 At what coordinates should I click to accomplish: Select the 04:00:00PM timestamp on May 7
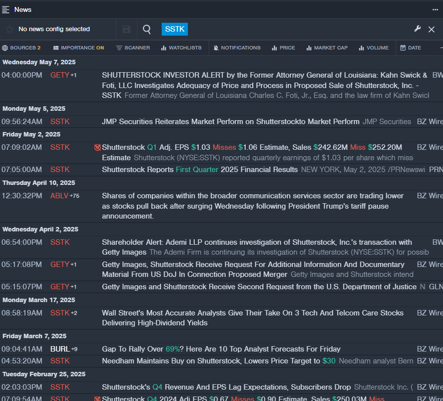(22, 75)
